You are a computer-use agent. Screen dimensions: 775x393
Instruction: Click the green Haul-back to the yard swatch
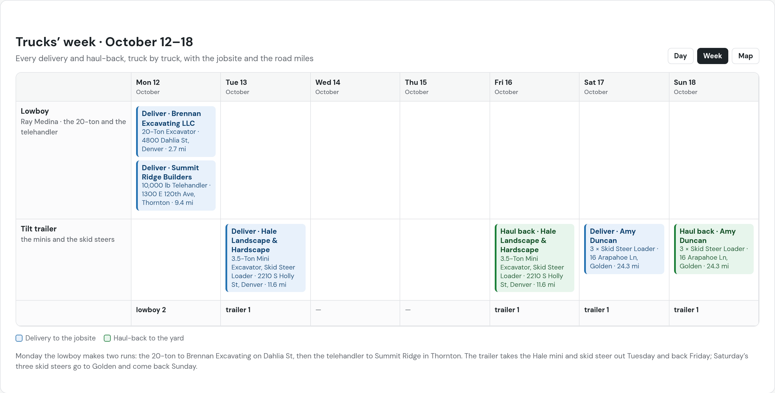pyautogui.click(x=107, y=338)
